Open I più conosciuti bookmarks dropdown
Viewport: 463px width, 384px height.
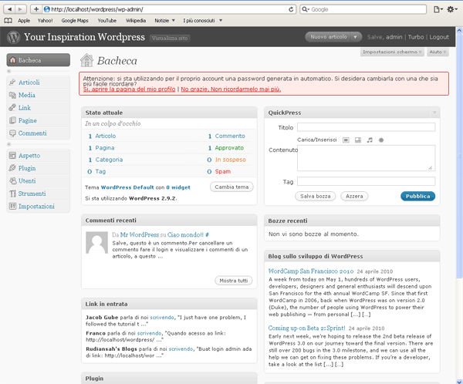coord(202,20)
